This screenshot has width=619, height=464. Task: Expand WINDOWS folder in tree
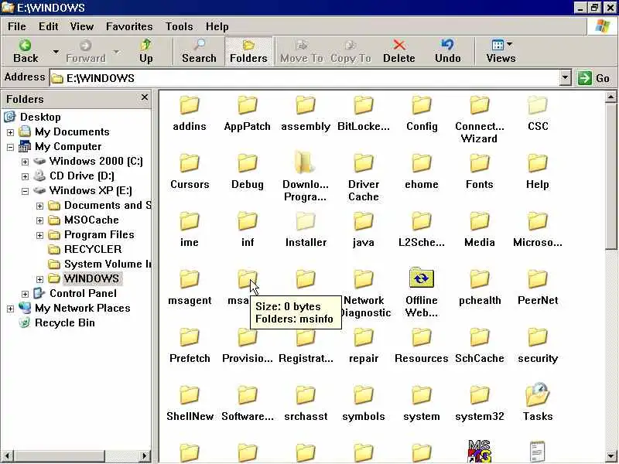click(39, 279)
